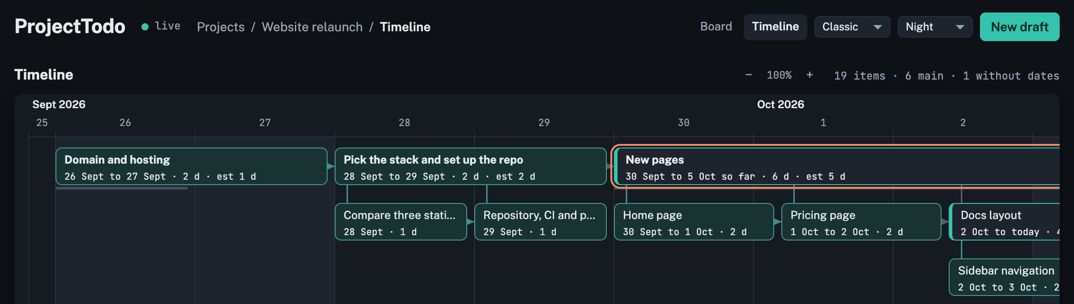
Task: Click arrow between Home page and Pricing page
Action: pyautogui.click(x=778, y=222)
